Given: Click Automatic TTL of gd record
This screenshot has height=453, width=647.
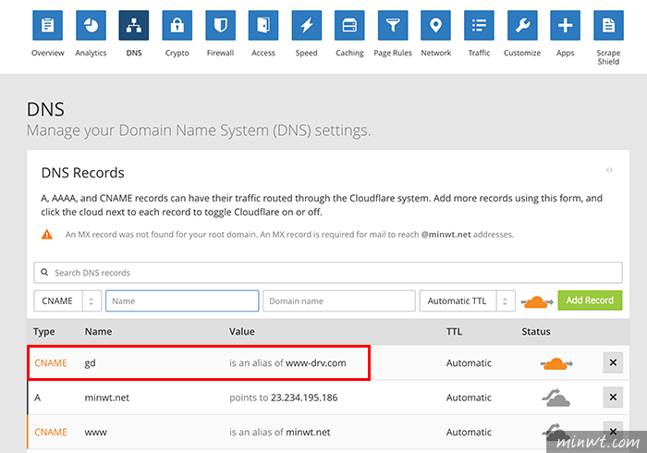Looking at the screenshot, I should click(469, 363).
